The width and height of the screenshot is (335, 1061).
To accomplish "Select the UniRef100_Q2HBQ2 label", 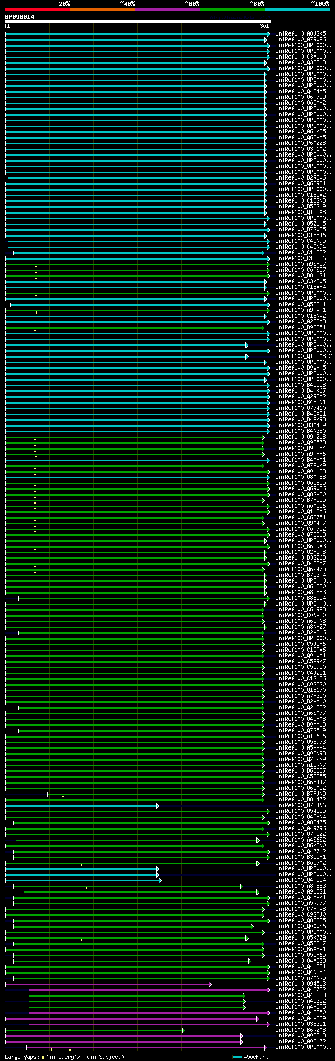I will 300,707.
